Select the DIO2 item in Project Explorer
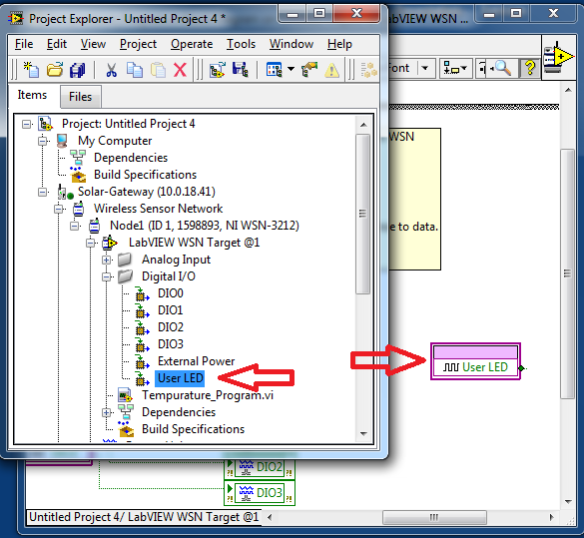Screen dimensions: 584x538 pos(171,327)
